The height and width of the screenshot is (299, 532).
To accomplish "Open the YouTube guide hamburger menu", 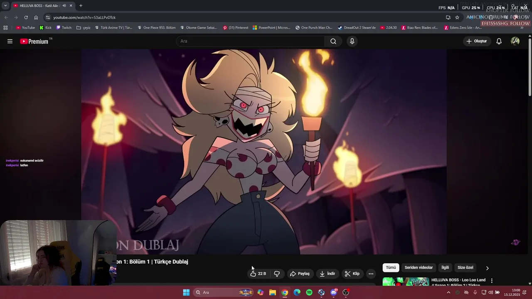I will point(10,41).
